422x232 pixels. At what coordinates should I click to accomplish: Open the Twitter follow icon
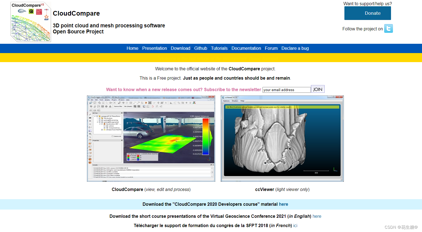[389, 28]
